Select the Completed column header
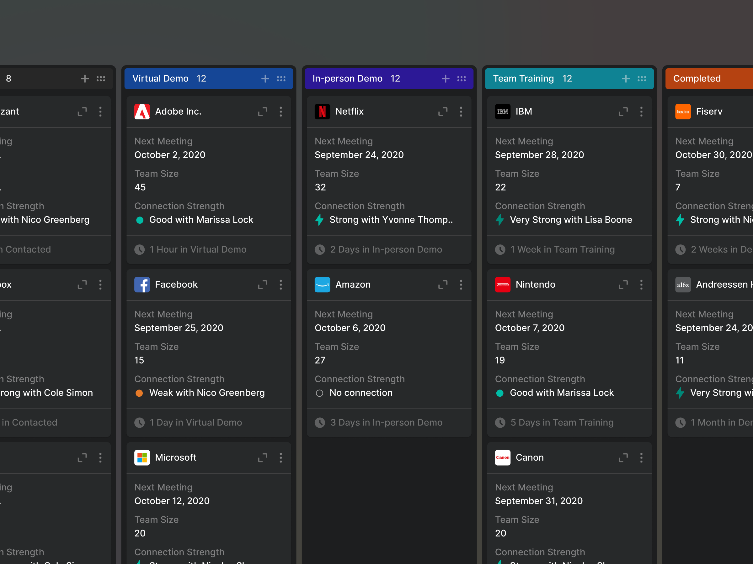753x564 pixels. coord(709,79)
